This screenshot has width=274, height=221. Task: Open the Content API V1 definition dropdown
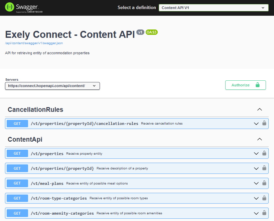click(x=214, y=8)
